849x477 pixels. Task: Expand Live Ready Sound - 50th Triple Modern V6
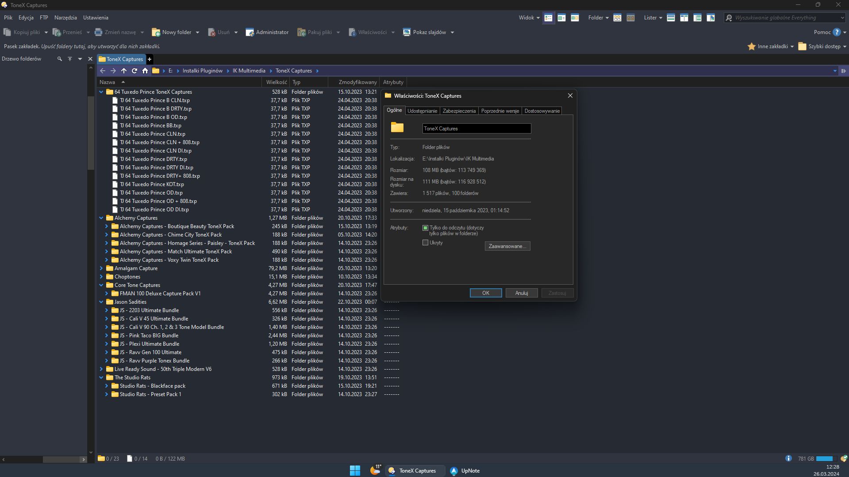(101, 369)
